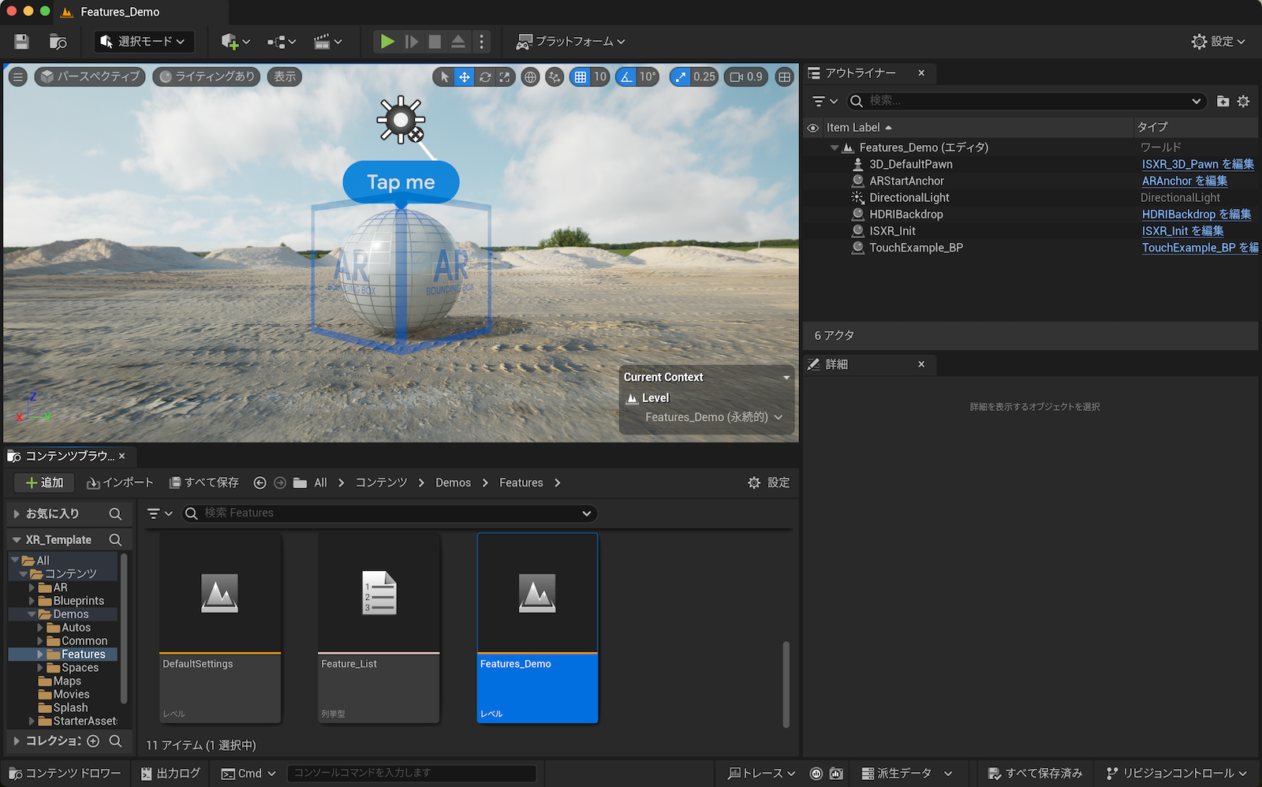
Task: Toggle rotation angle snapping
Action: (x=626, y=76)
